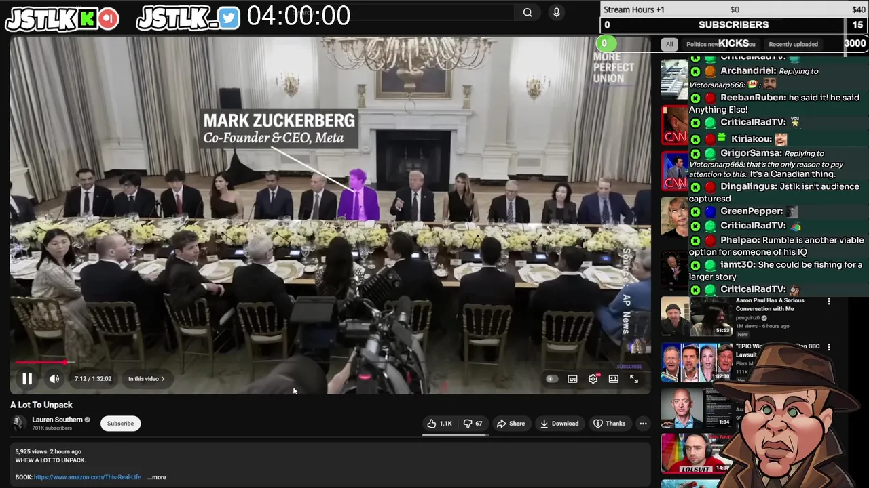Click the green X next to iamt30

[x=695, y=265]
